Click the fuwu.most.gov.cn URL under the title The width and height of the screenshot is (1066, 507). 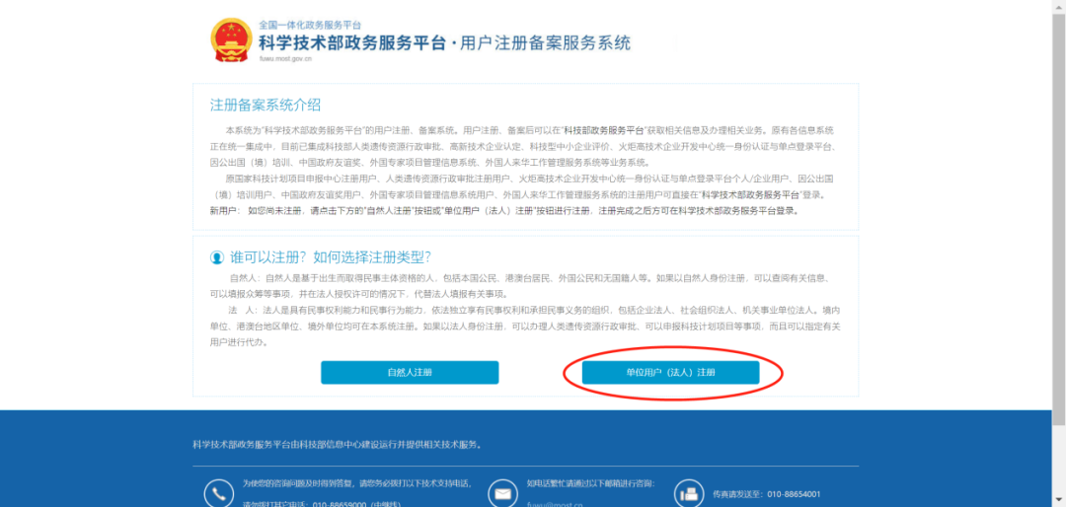tap(284, 59)
